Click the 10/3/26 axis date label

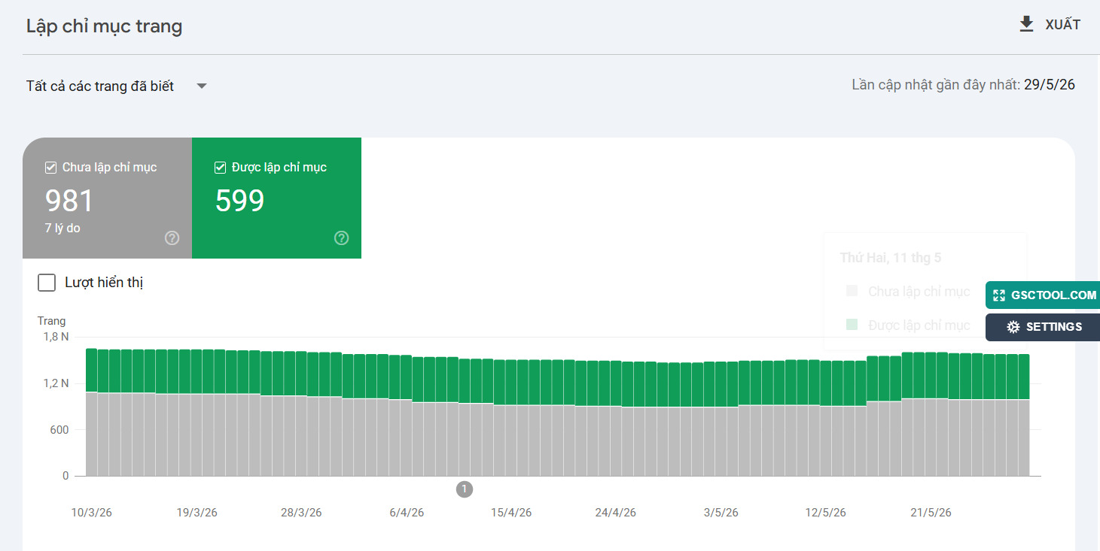click(92, 513)
